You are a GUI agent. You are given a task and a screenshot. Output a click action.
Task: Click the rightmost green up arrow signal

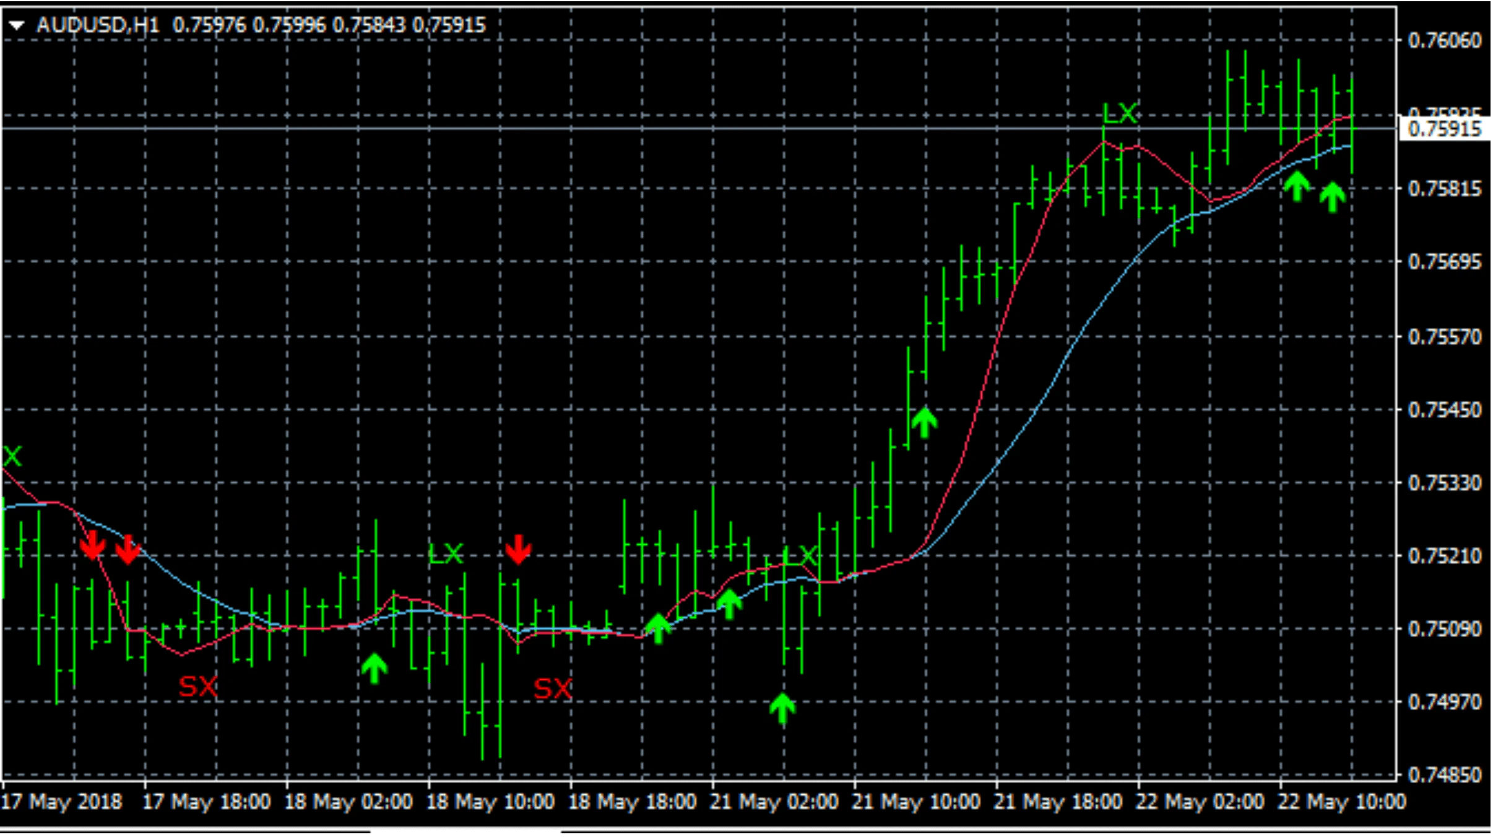[x=1332, y=197]
